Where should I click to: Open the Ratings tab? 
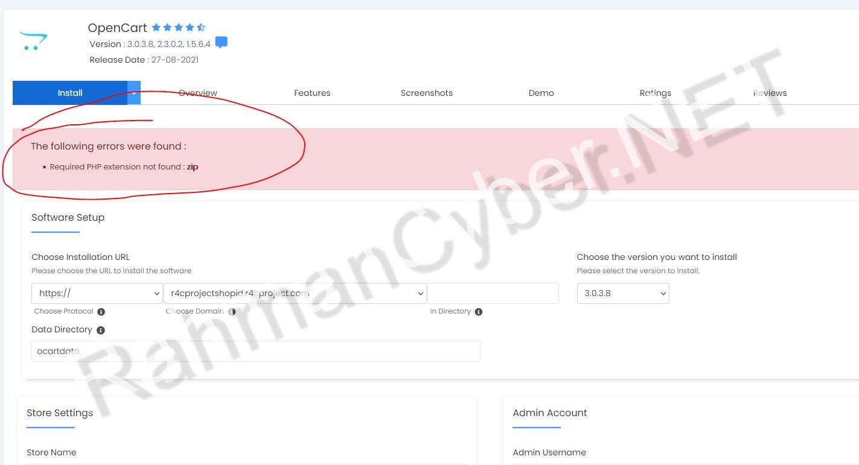point(656,93)
